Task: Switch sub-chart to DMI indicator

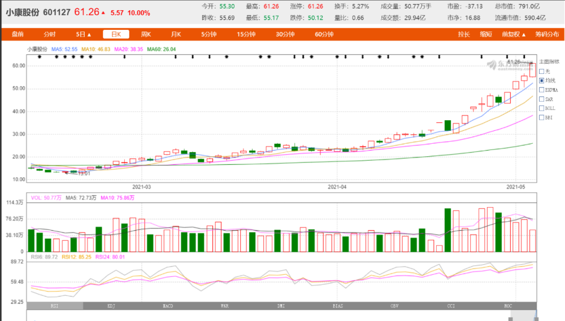Action: click(281, 306)
